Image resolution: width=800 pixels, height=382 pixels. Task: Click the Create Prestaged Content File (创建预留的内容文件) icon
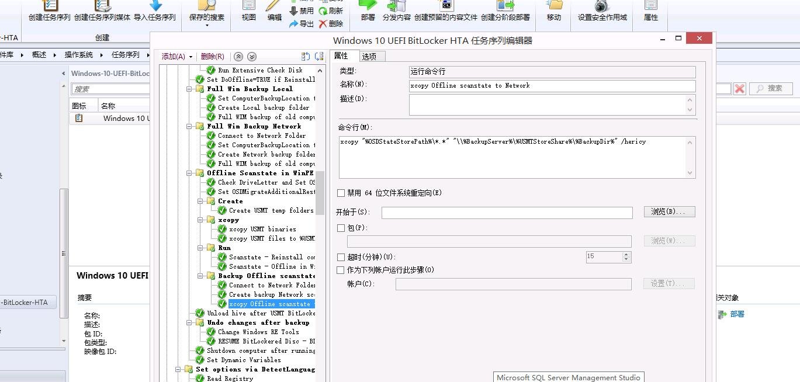click(446, 11)
